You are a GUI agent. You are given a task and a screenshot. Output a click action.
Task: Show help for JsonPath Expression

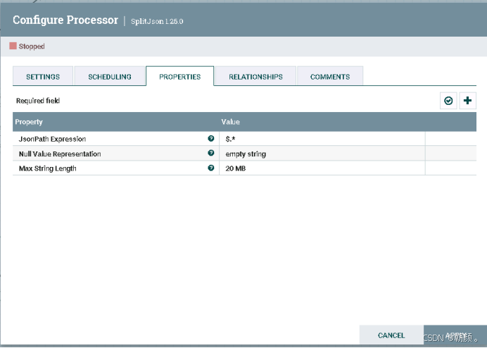[211, 139]
